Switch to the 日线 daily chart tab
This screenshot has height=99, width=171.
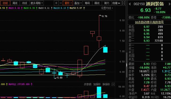[x=5, y=3]
